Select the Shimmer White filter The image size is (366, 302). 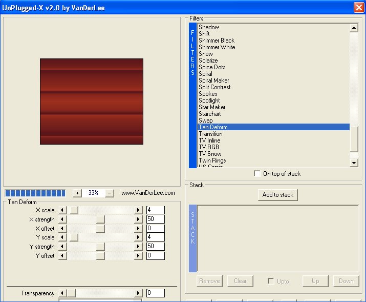[x=273, y=47]
